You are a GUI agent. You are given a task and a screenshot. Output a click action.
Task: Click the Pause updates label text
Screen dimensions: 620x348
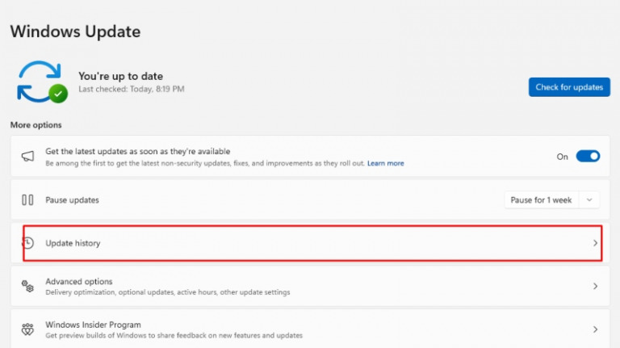[x=72, y=199]
